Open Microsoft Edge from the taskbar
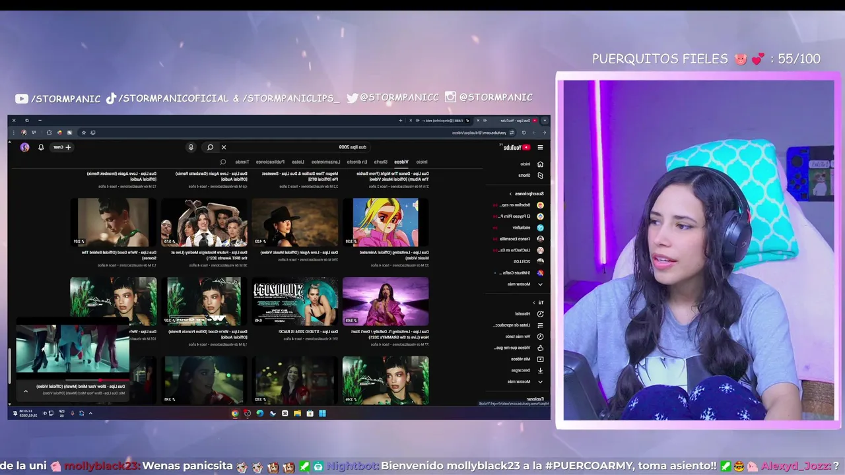The image size is (845, 475). 259,413
